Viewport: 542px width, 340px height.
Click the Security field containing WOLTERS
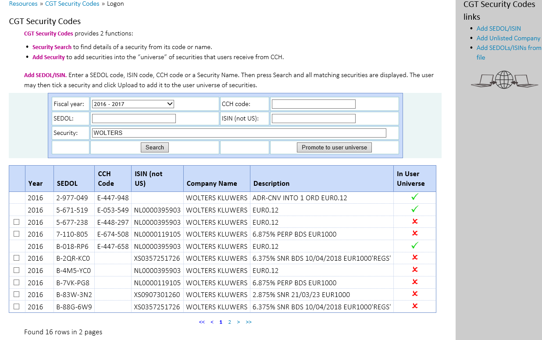tap(239, 133)
